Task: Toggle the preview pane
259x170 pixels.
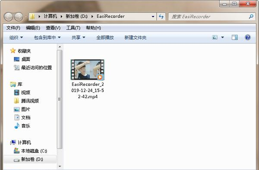Action: tap(234, 38)
